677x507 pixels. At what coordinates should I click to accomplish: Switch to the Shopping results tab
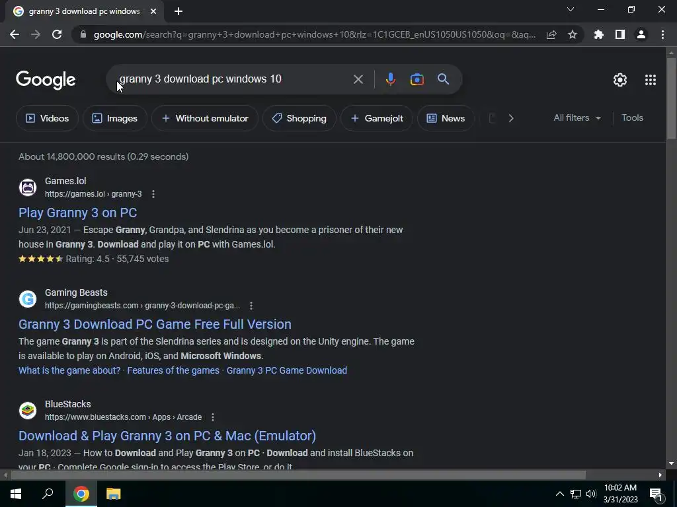pyautogui.click(x=299, y=118)
